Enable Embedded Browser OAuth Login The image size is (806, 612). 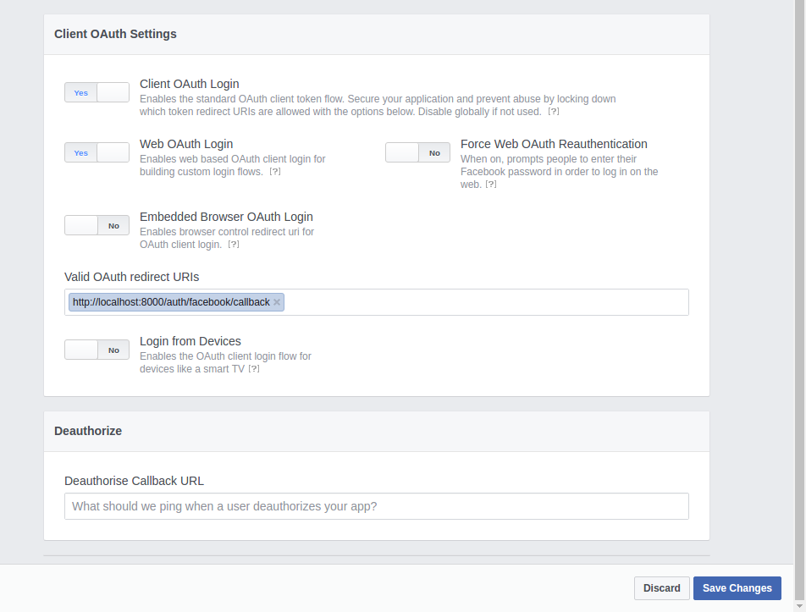tap(97, 225)
